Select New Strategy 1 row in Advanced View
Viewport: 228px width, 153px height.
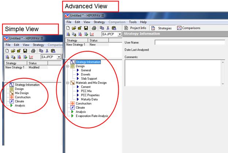tap(87, 45)
